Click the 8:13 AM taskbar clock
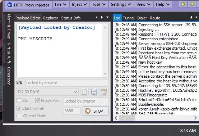The image size is (199, 136). 188,130
